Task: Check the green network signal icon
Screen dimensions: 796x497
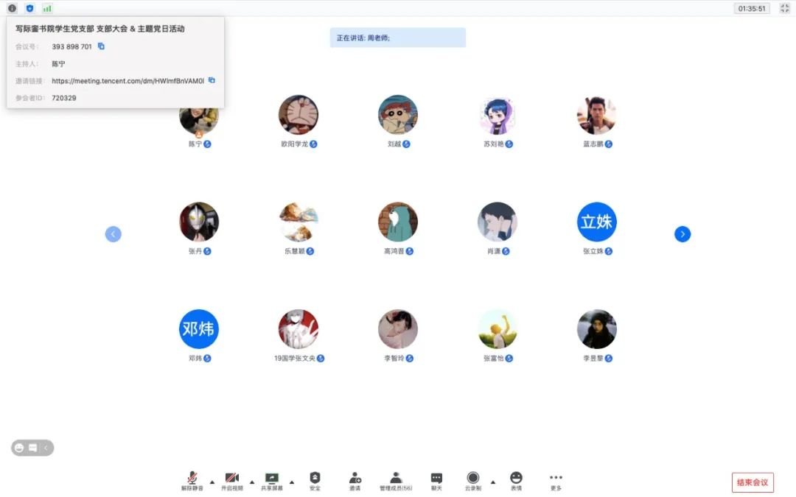Action: tap(47, 8)
